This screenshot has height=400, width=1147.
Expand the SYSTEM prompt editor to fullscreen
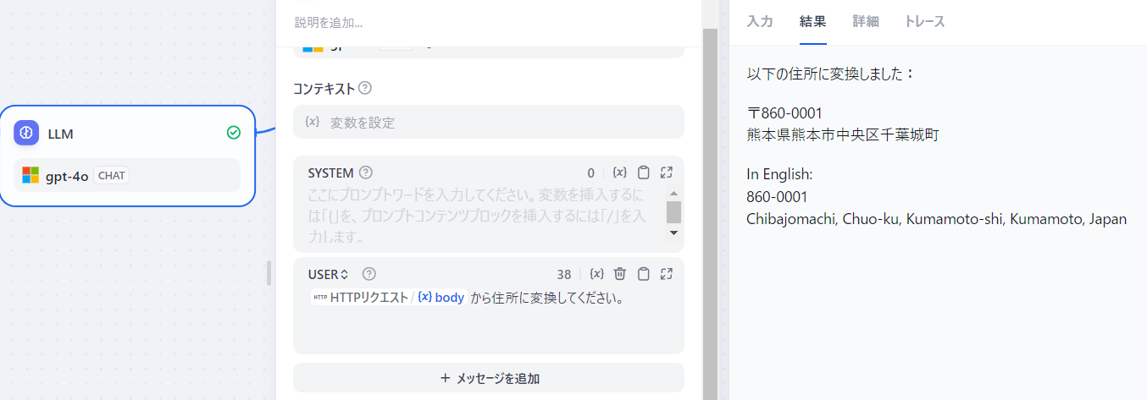point(667,173)
